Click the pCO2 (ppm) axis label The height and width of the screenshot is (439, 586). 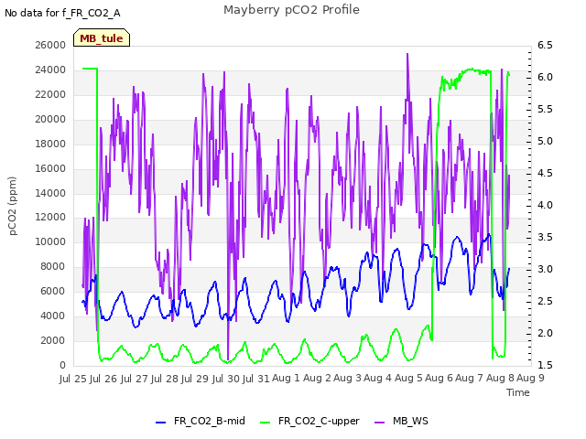pos(13,206)
